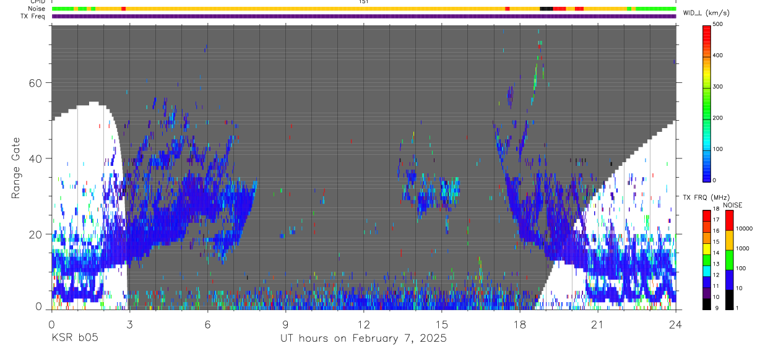
Task: Click the '24' tick on the UT hours axis
Action: [x=675, y=324]
